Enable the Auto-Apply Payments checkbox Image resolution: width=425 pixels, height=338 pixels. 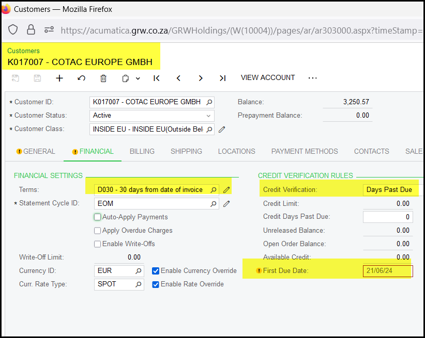98,217
